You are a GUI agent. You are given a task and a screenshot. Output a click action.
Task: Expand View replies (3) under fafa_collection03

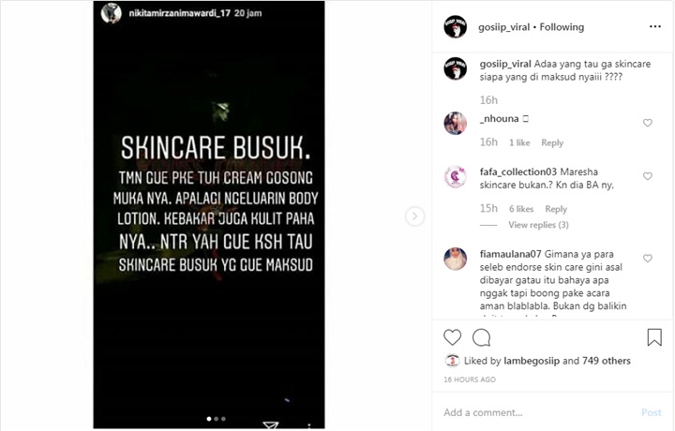coord(538,225)
